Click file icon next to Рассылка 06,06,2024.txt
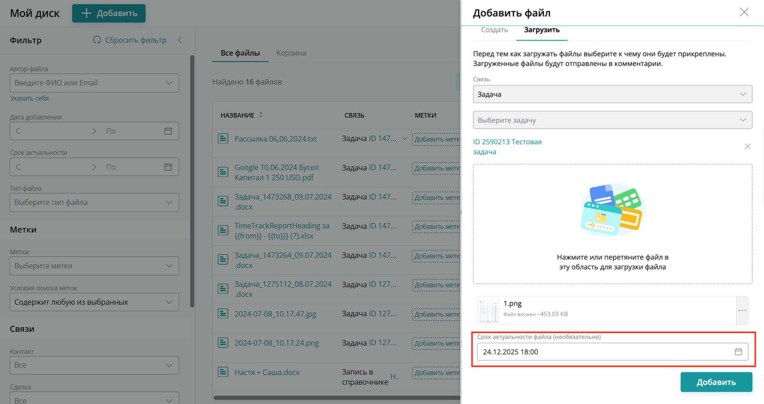 pyautogui.click(x=223, y=138)
